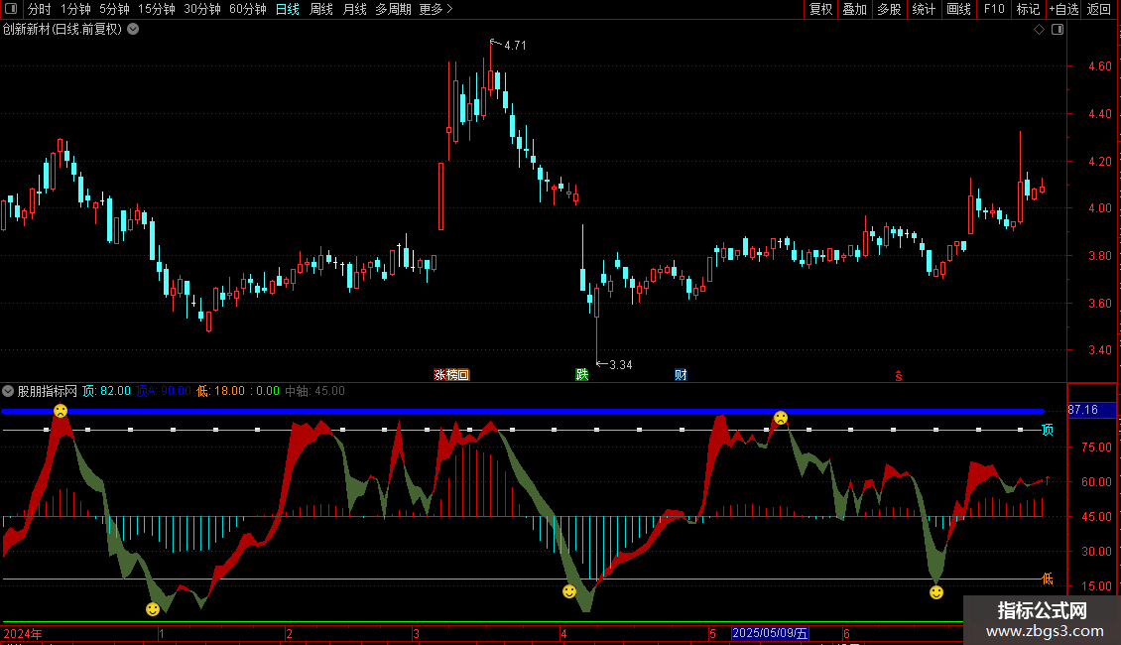This screenshot has height=645, width=1121.
Task: Collapse the 股朋指标网 indicator panel arrow
Action: click(x=9, y=391)
